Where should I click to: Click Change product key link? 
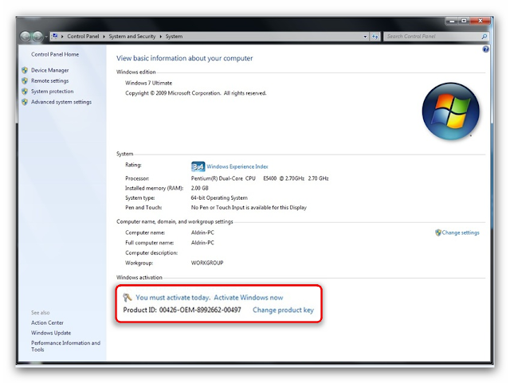point(283,311)
